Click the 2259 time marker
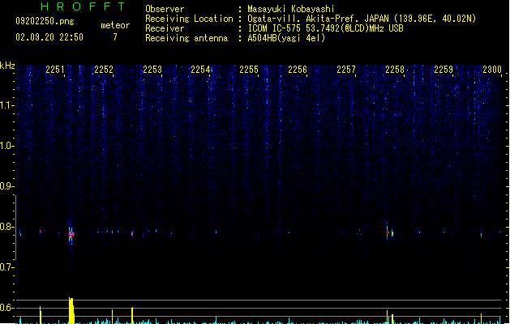510x324 pixels. (444, 70)
